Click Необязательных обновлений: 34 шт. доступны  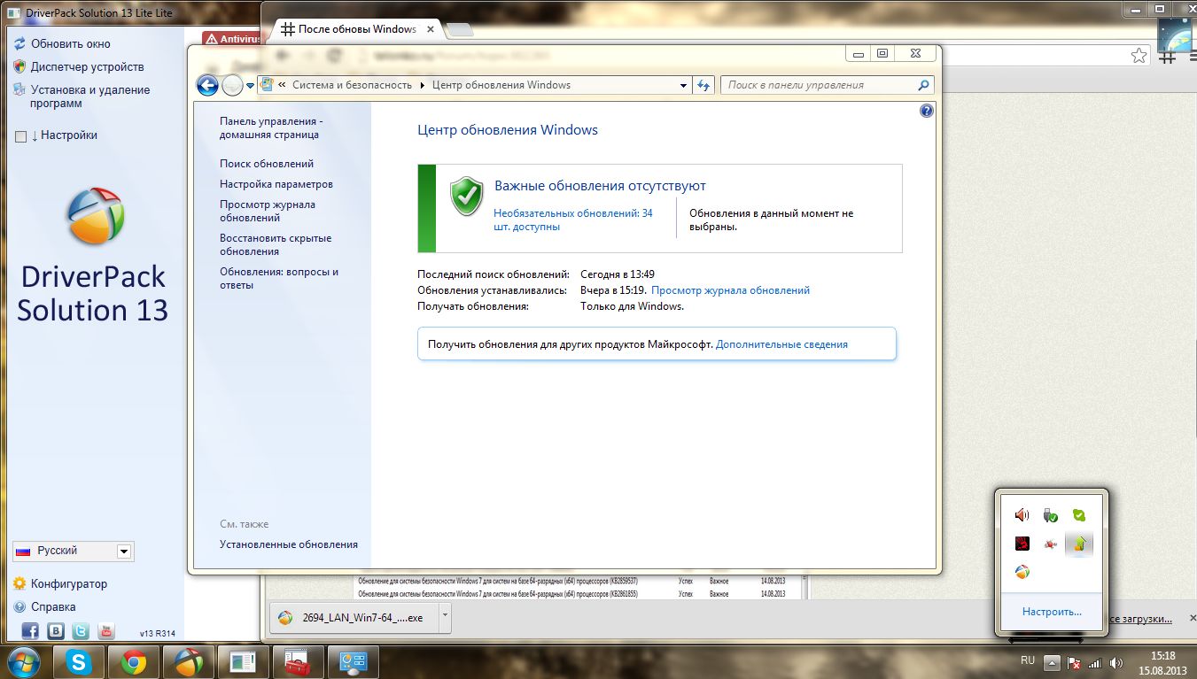click(x=573, y=220)
